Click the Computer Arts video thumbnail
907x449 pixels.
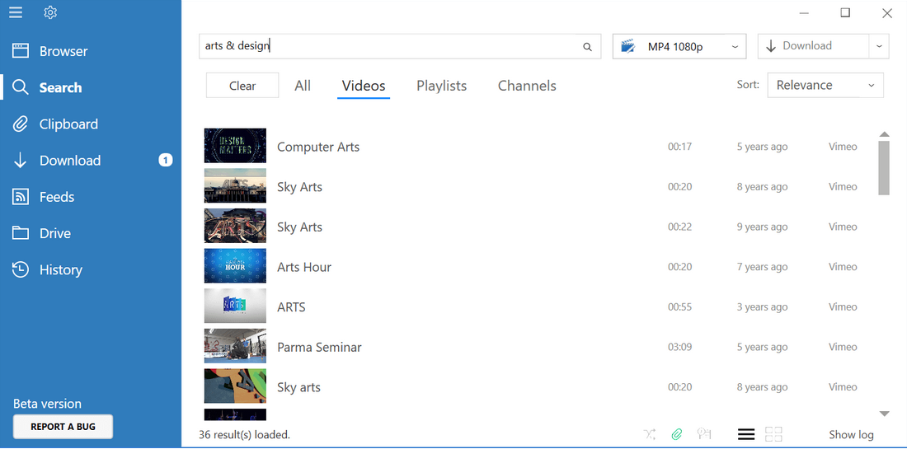(x=236, y=146)
